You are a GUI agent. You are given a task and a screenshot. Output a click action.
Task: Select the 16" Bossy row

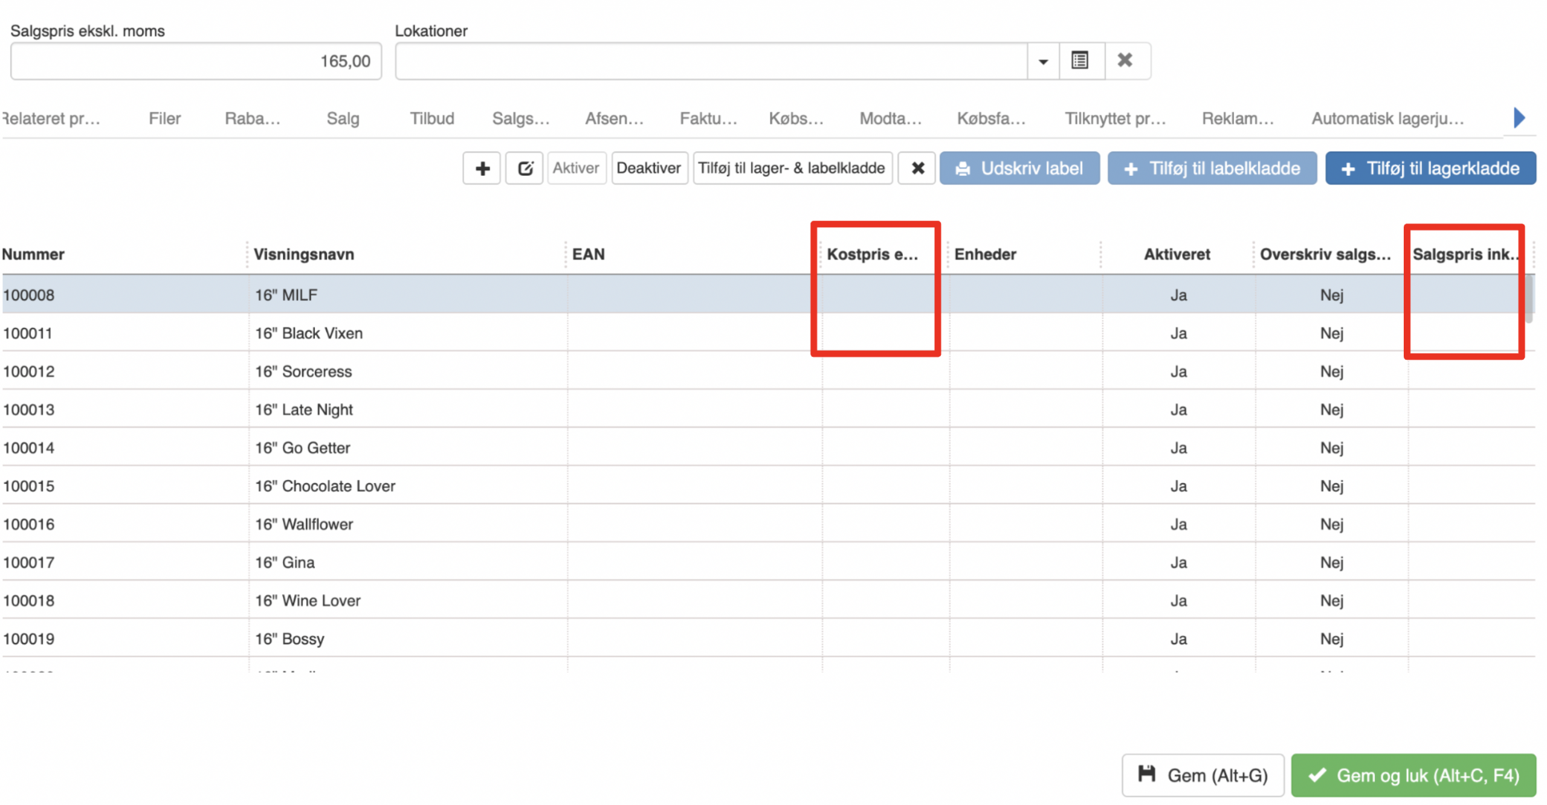click(767, 638)
